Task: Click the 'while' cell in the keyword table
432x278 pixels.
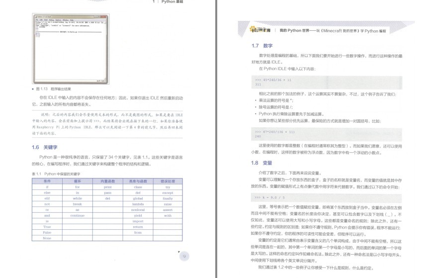Action: pyautogui.click(x=78, y=198)
